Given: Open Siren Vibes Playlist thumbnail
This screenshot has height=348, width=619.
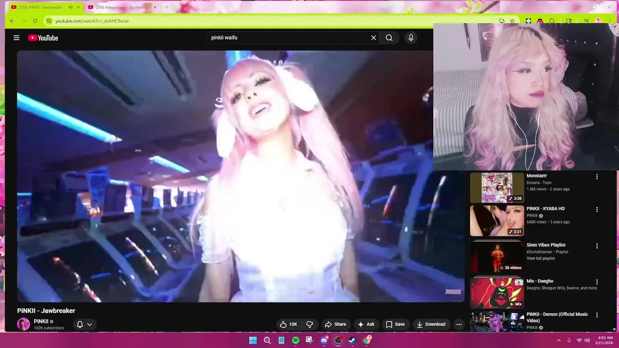Looking at the screenshot, I should coord(497,257).
